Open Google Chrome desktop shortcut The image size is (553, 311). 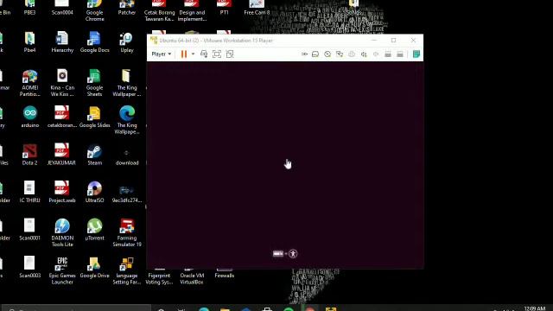94,10
